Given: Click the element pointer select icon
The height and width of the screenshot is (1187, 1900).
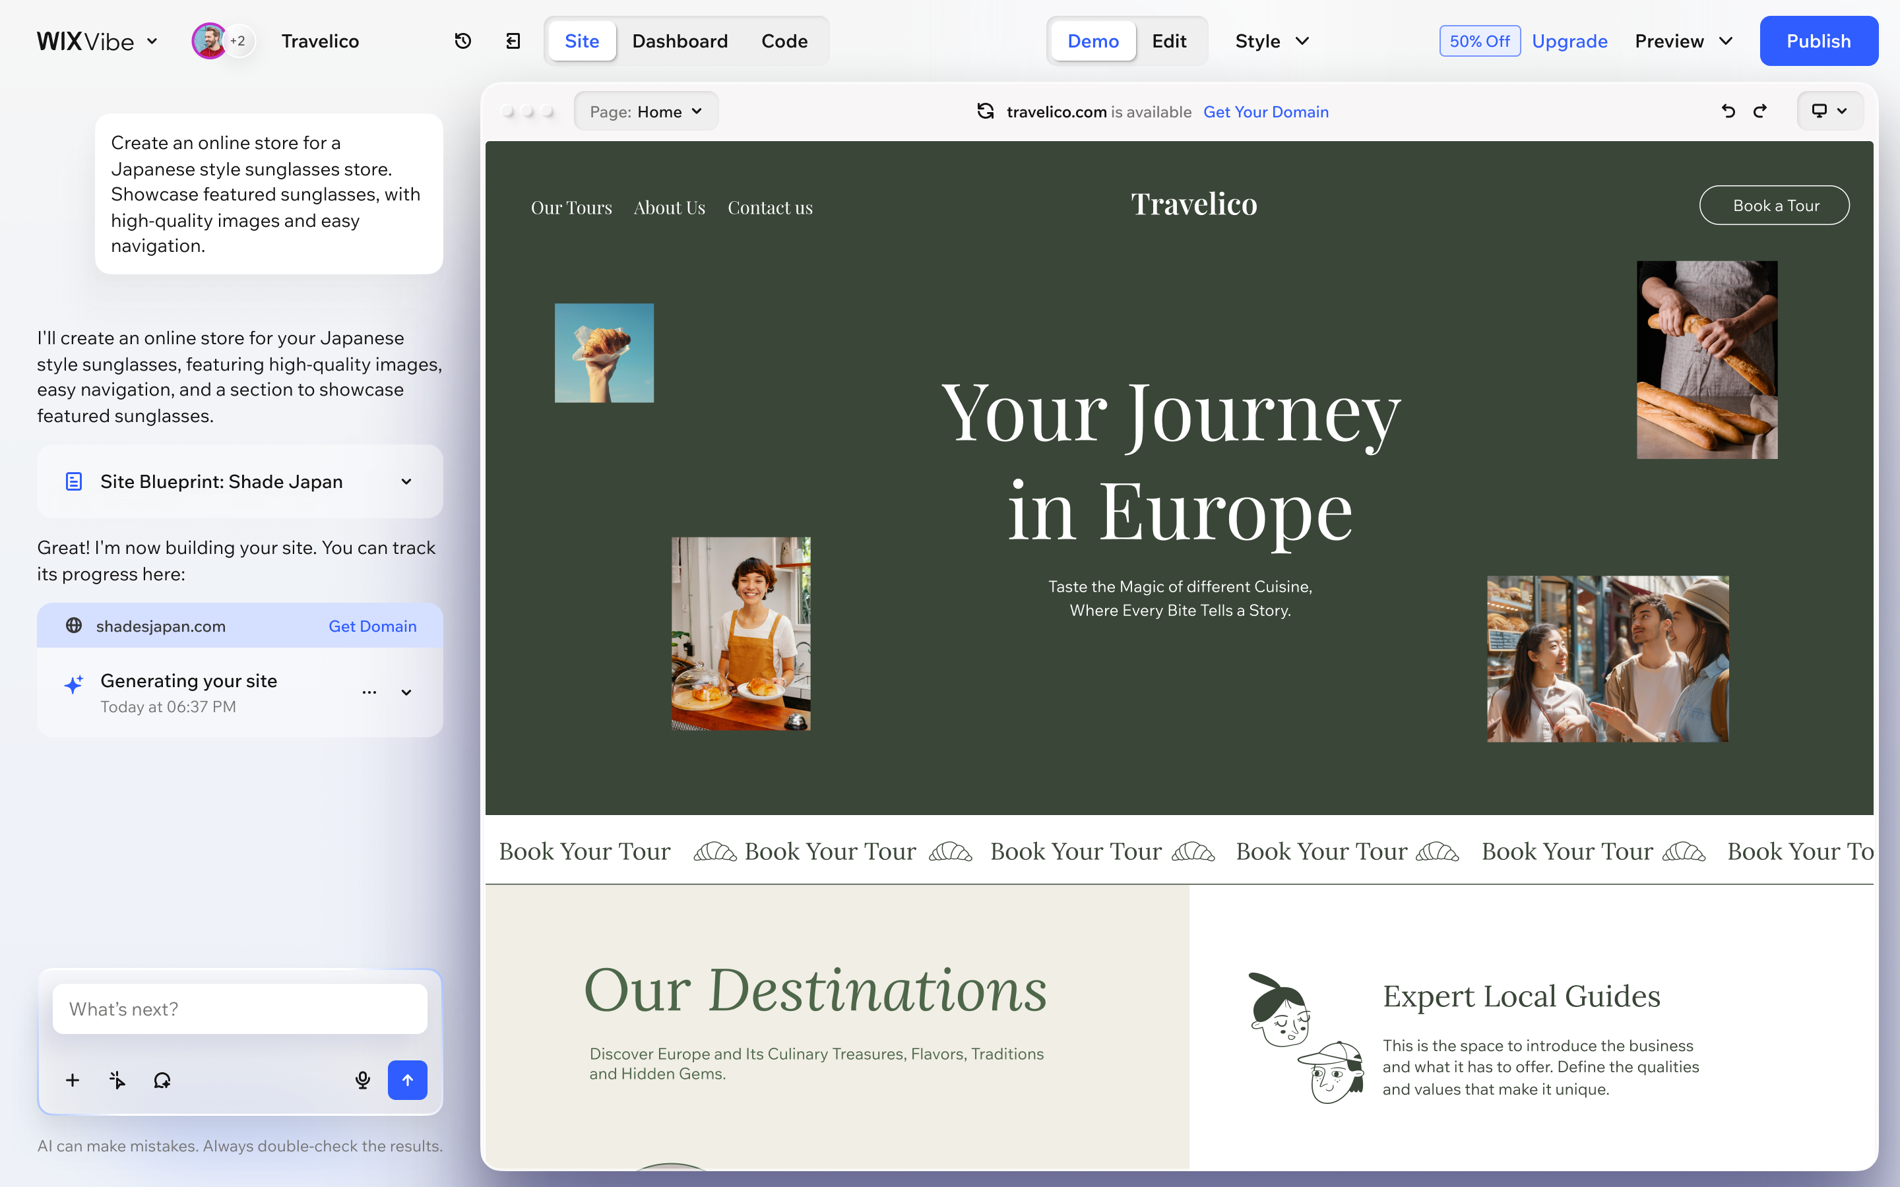Looking at the screenshot, I should [117, 1080].
